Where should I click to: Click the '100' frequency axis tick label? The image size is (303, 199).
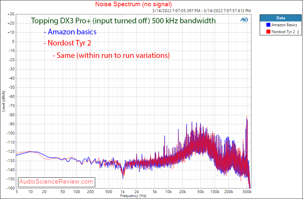pyautogui.click(x=77, y=192)
